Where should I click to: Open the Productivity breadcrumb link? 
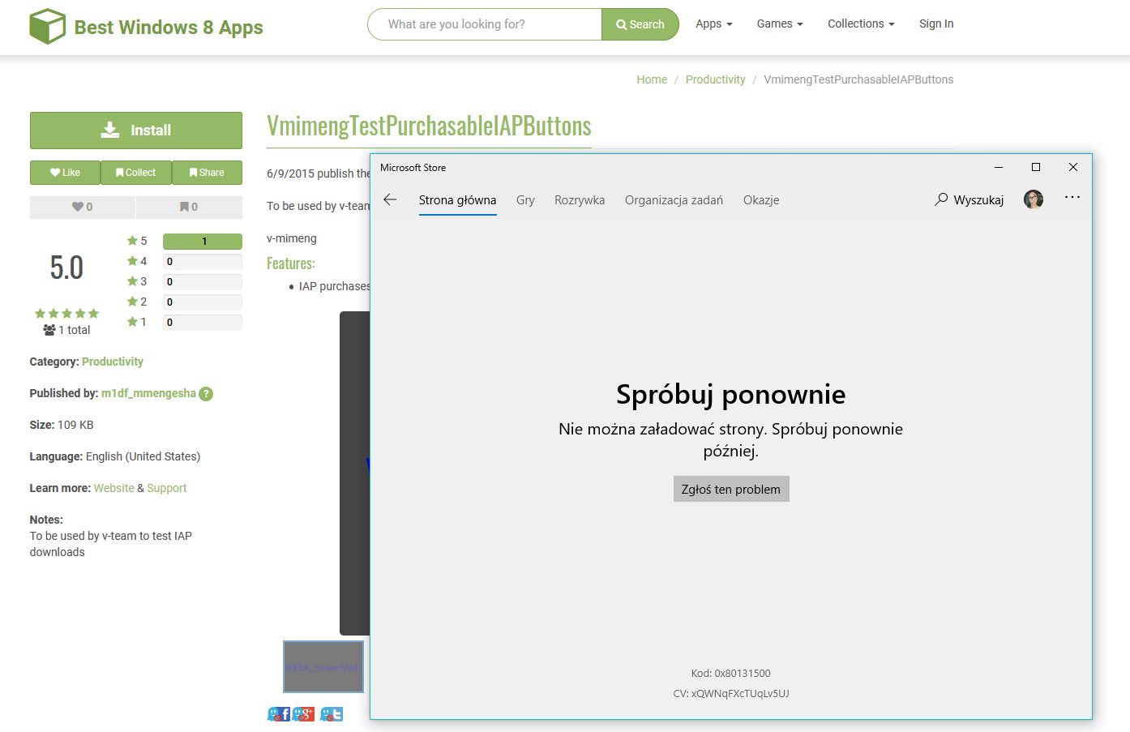(x=715, y=79)
